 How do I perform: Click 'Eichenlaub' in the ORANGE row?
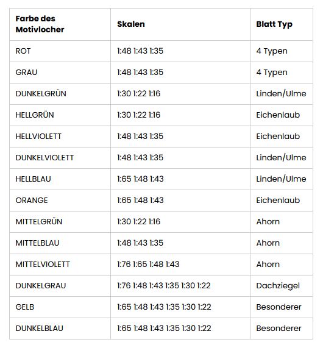coord(278,201)
